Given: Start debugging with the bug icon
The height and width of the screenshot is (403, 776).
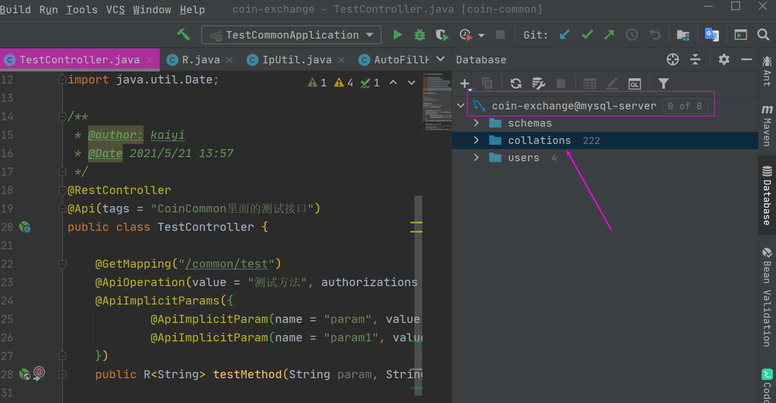Looking at the screenshot, I should click(x=420, y=35).
